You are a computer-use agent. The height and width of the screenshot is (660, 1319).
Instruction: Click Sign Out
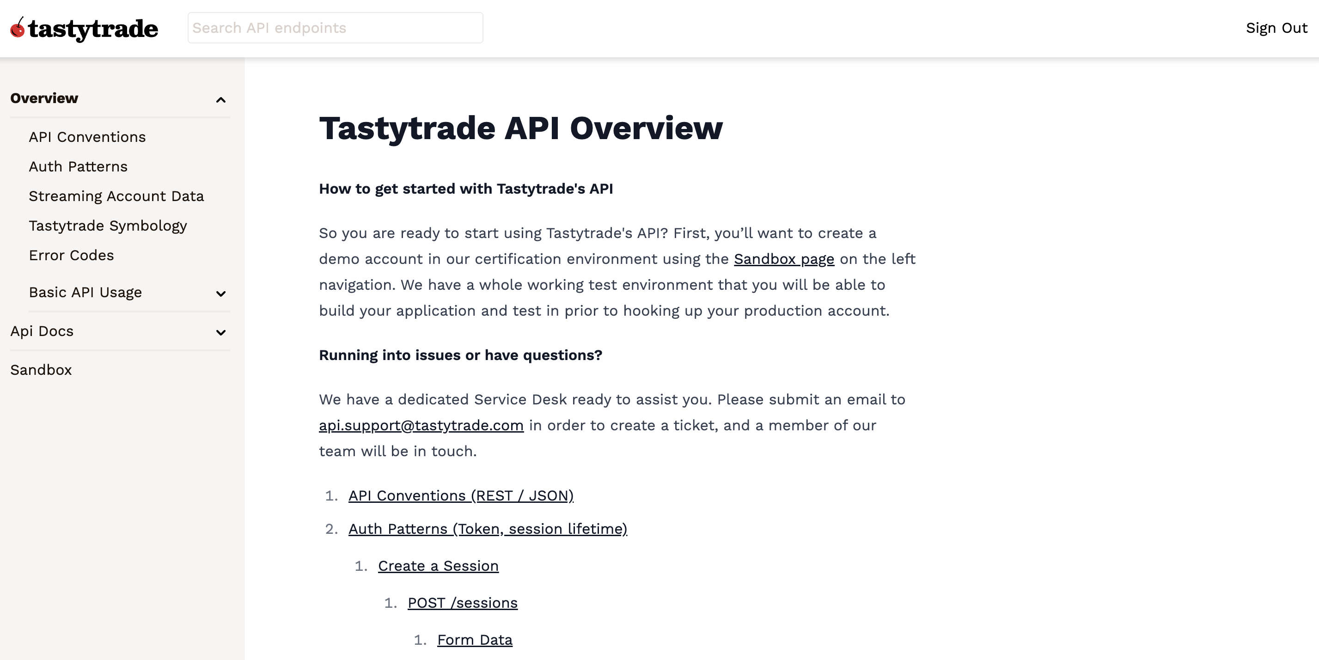click(1276, 28)
